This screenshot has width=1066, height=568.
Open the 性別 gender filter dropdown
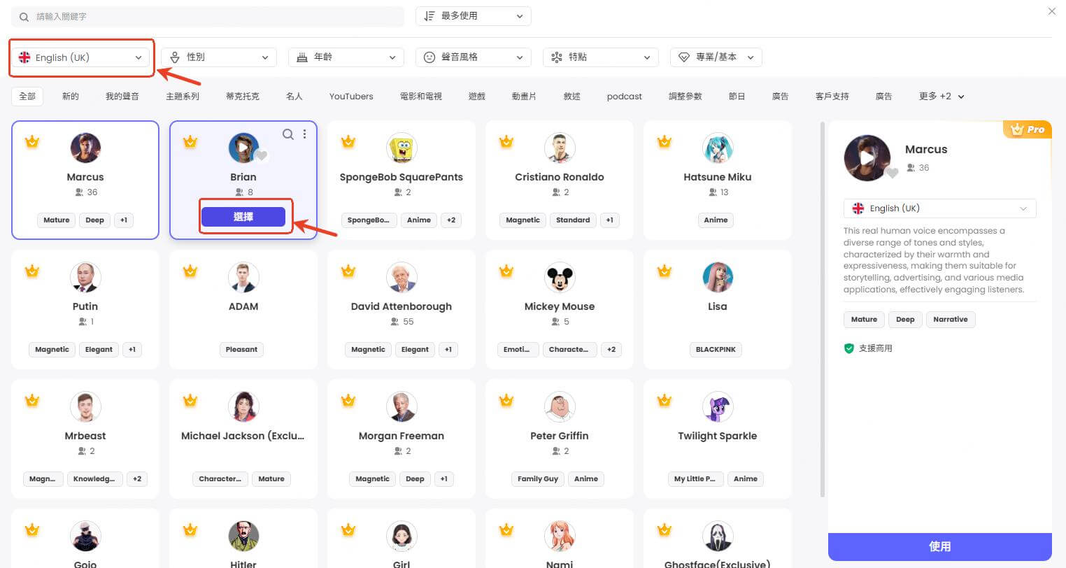[219, 57]
